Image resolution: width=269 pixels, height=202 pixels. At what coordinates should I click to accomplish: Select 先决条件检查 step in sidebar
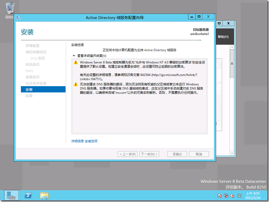36,83
